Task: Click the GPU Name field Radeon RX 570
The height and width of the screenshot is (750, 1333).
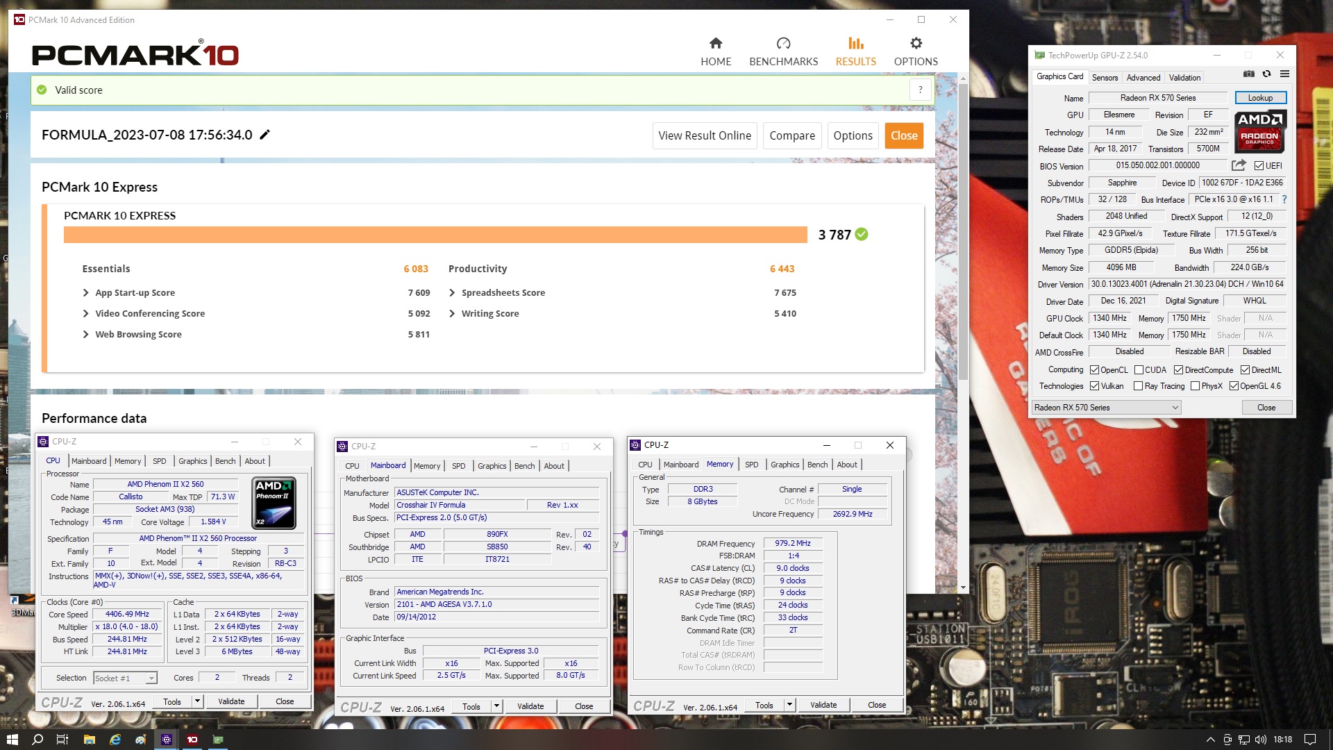Action: pos(1158,98)
